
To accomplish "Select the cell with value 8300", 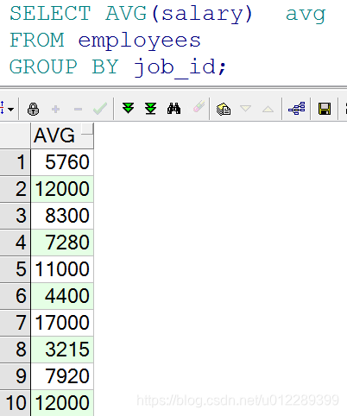I will click(62, 216).
